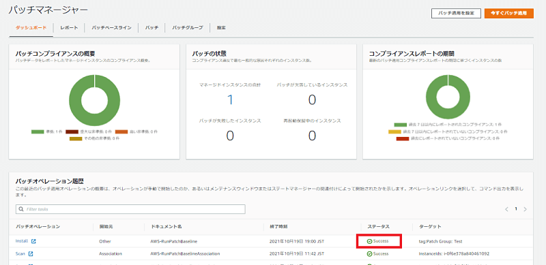546x265 pixels.
Task: Click green legend swatch for past 7 days reported
Action: [x=401, y=125]
